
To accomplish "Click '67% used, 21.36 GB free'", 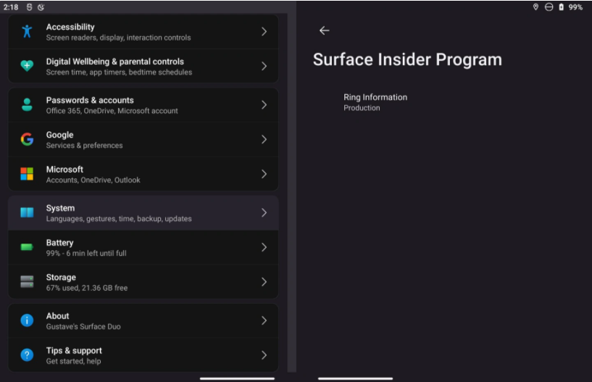I will pos(87,288).
